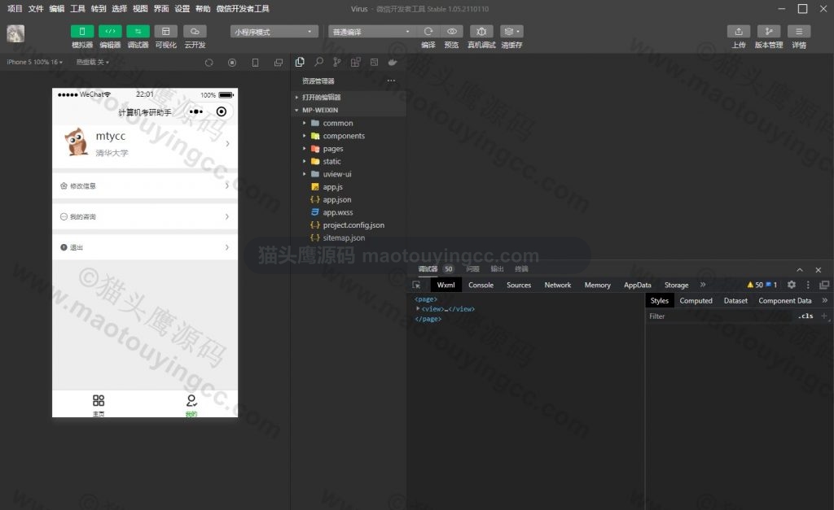Open the mini program mode (小程序模式) dropdown
Screen dimensions: 834x510
click(x=274, y=32)
